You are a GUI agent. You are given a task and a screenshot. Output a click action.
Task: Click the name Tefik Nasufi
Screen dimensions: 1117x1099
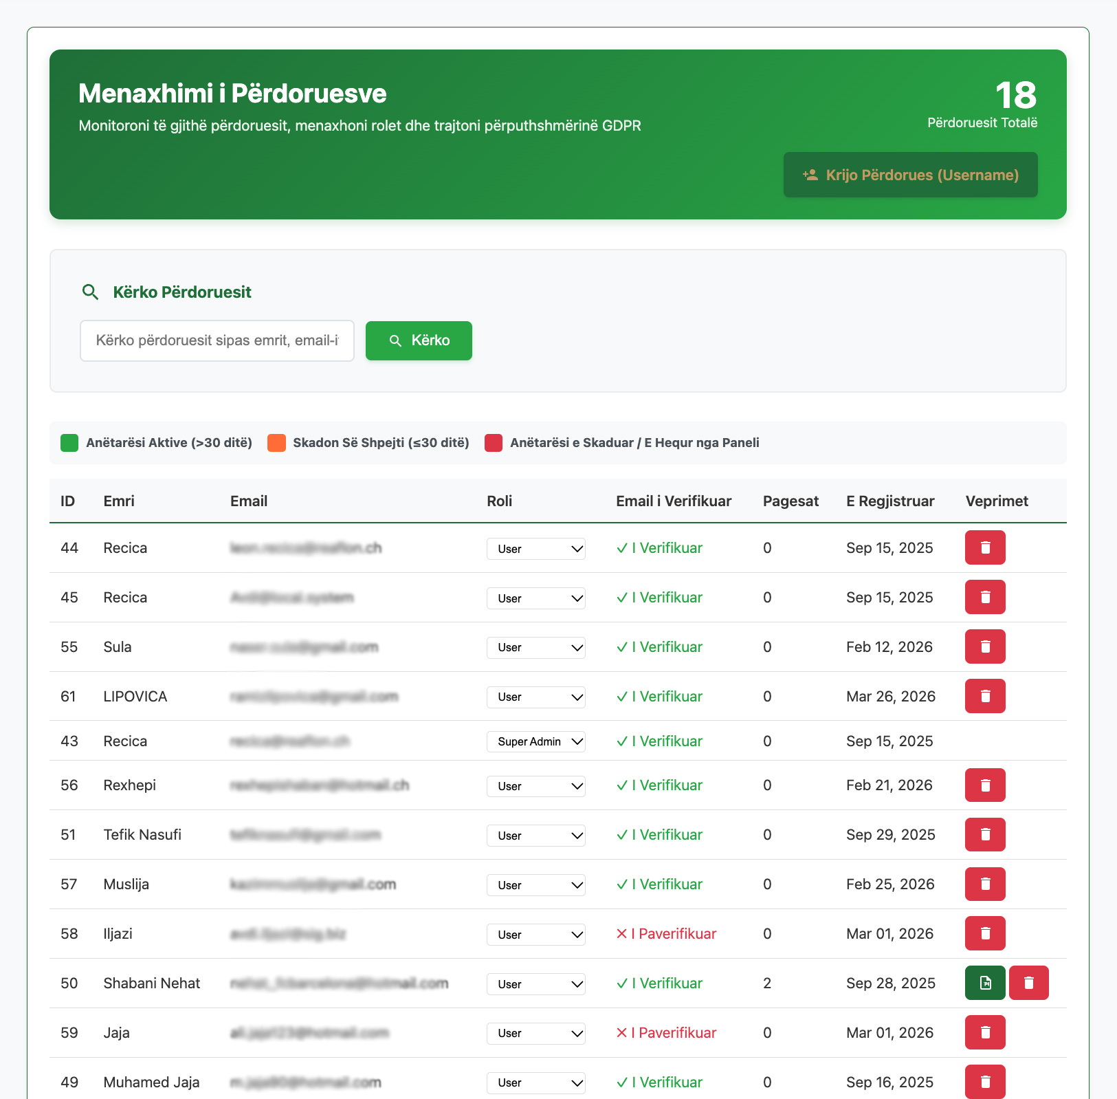tap(142, 835)
